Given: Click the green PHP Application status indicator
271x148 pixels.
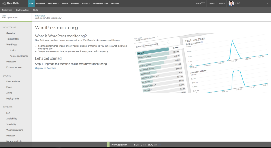Looking at the screenshot, I should (108, 145).
